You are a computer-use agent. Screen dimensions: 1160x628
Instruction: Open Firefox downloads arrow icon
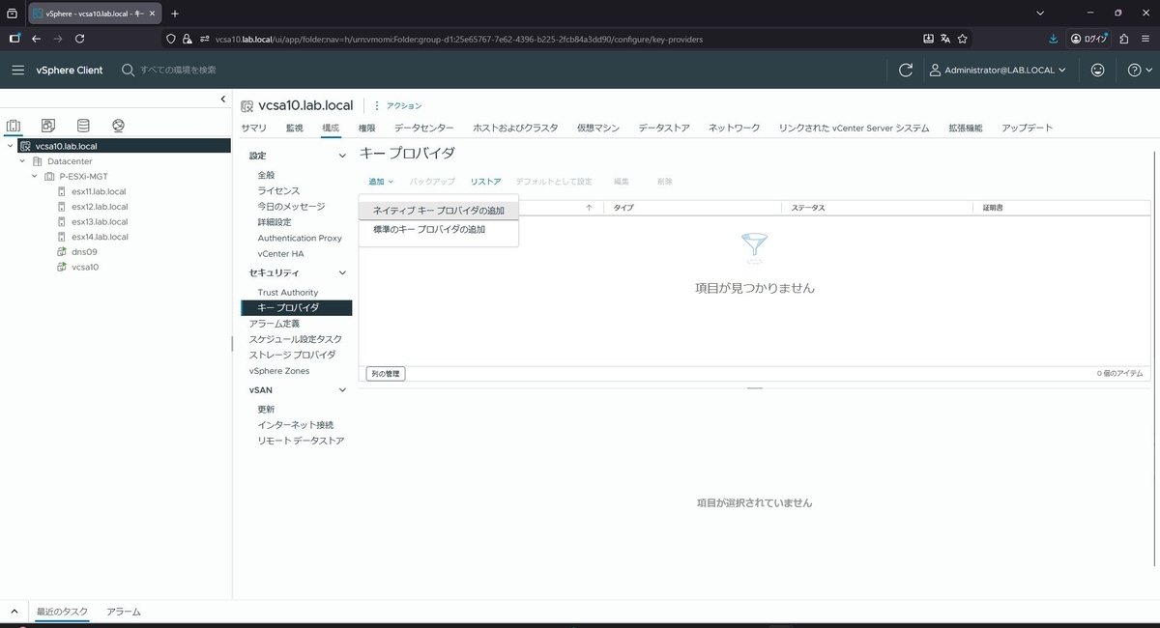coord(1054,39)
